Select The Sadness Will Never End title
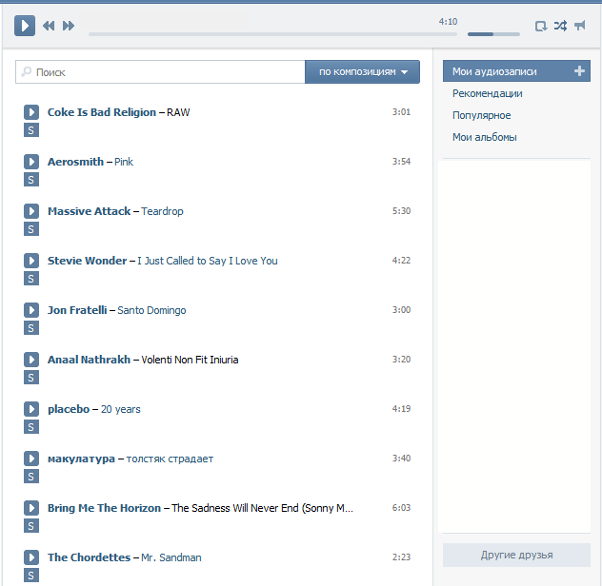The height and width of the screenshot is (586, 602). point(262,508)
